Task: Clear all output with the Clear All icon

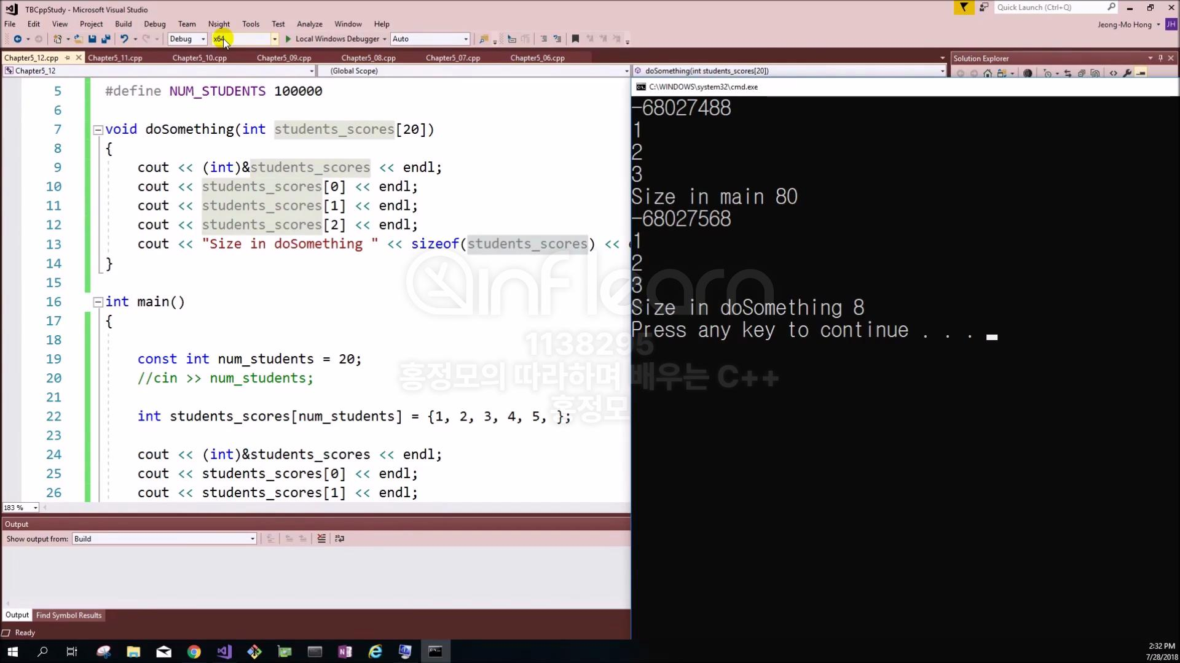Action: (321, 538)
